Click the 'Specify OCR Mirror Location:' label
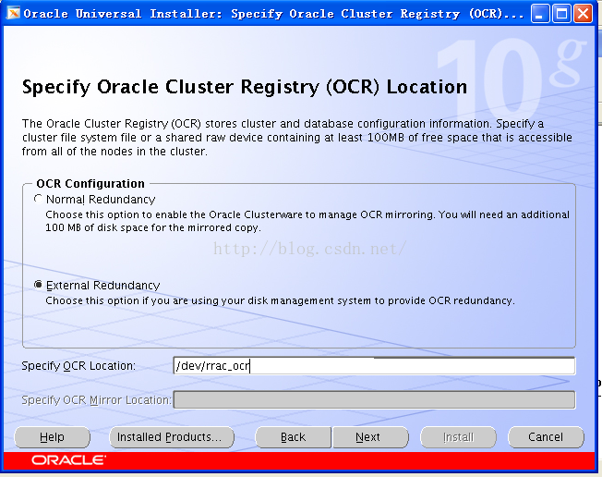The image size is (602, 477). 96,400
